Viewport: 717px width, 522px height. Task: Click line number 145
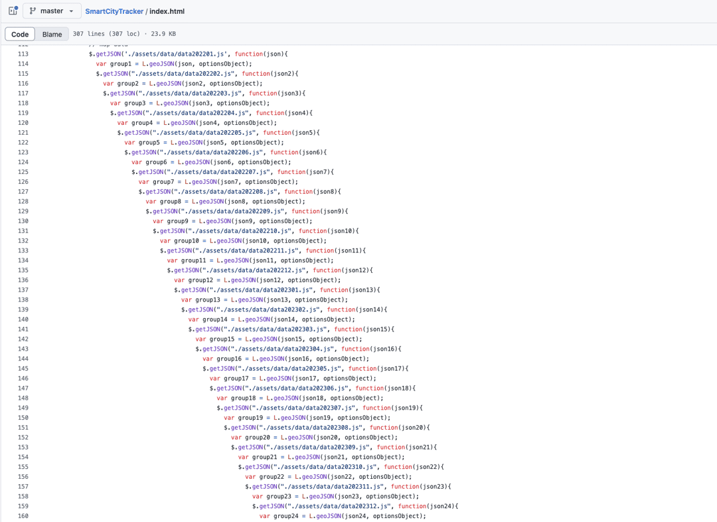click(23, 369)
